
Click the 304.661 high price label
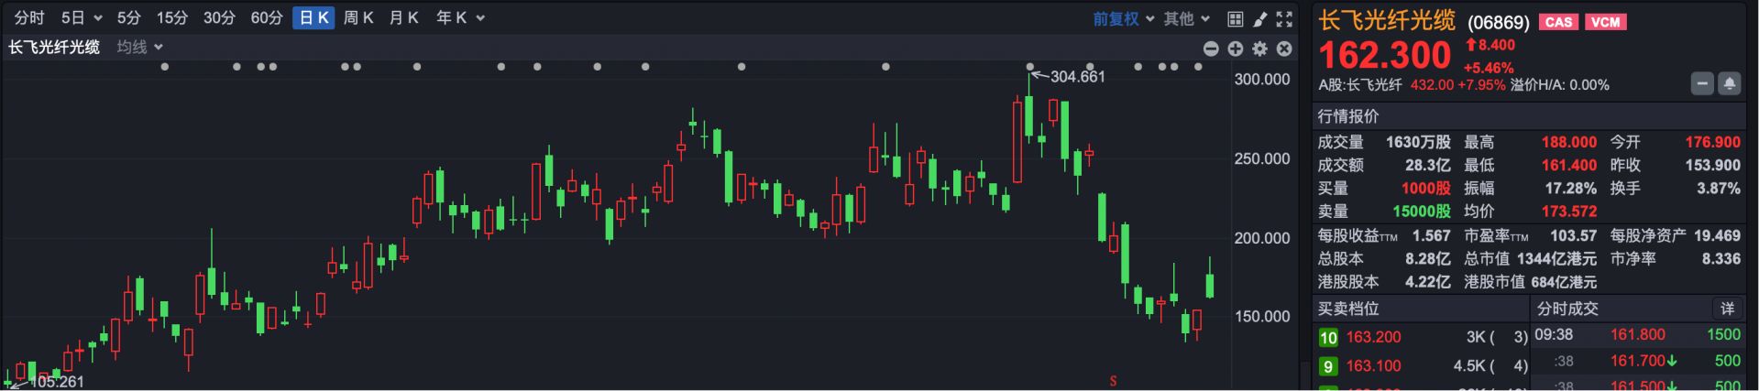[x=1078, y=77]
